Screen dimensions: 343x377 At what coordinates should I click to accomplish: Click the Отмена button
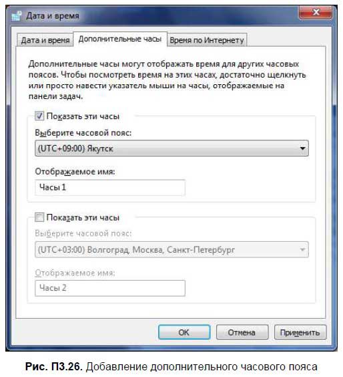(x=242, y=332)
